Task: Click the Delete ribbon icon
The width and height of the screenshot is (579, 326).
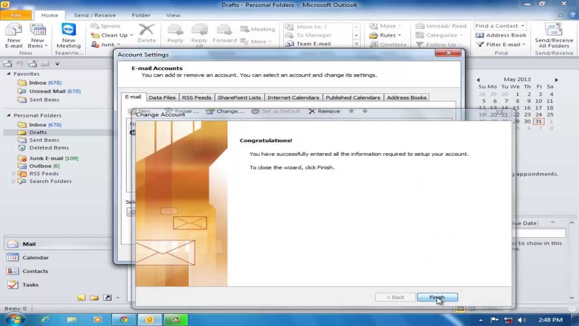Action: coord(147,34)
